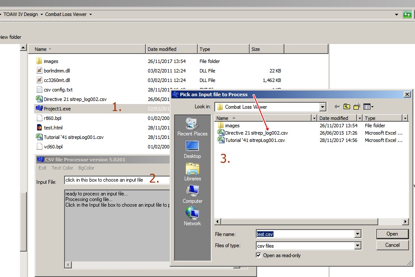The height and width of the screenshot is (277, 415).
Task: Open Network icon in places bar
Action: pos(193,217)
